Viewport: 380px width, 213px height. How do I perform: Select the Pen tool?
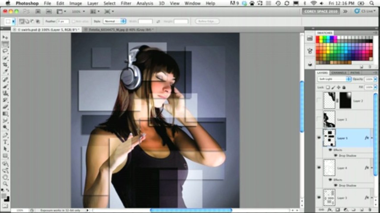5,135
